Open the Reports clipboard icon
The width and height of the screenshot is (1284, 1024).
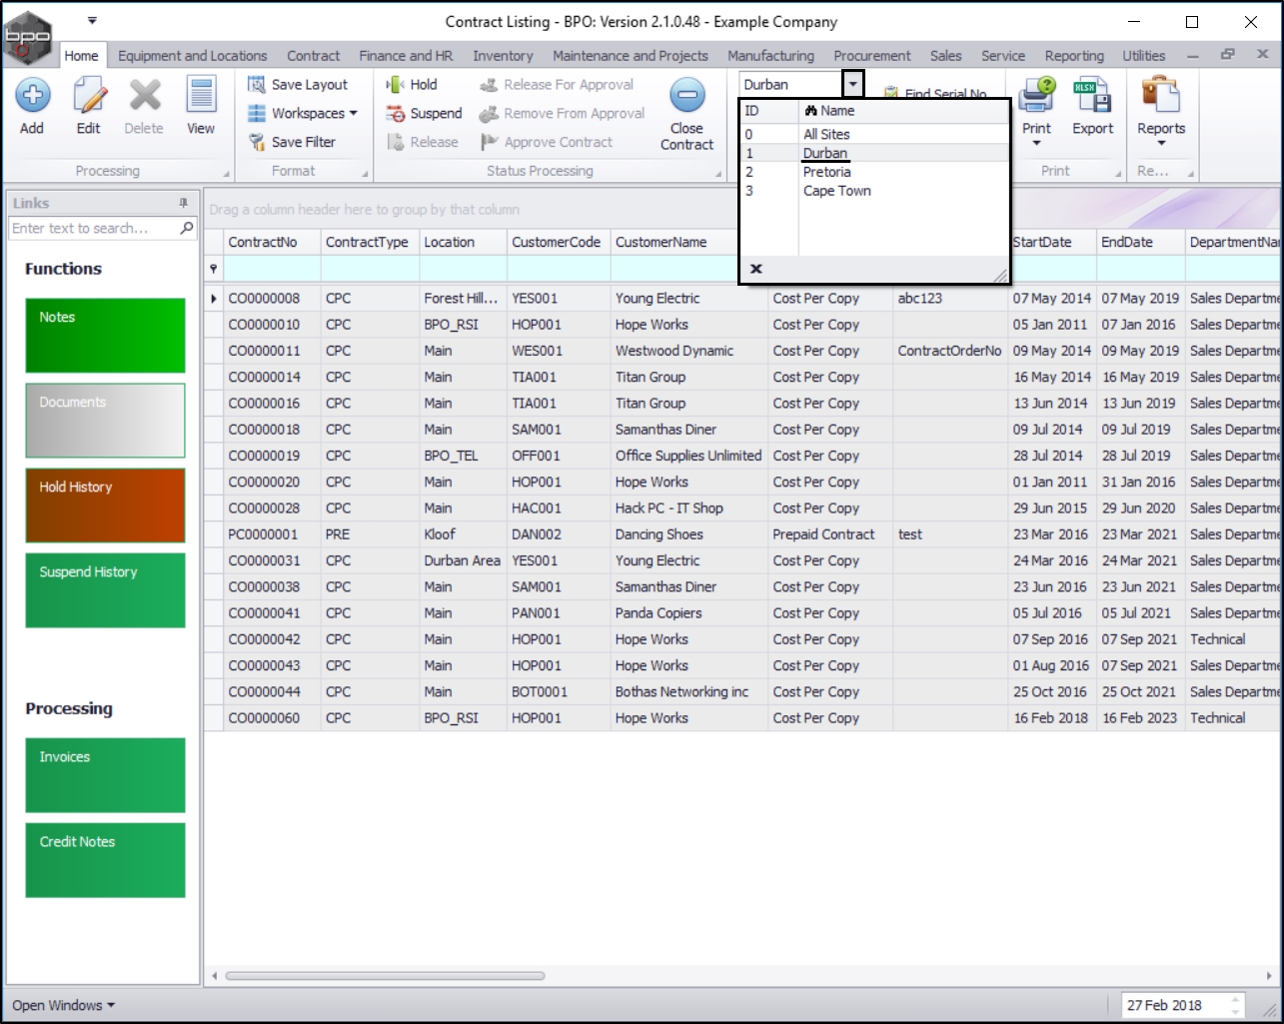(x=1161, y=96)
